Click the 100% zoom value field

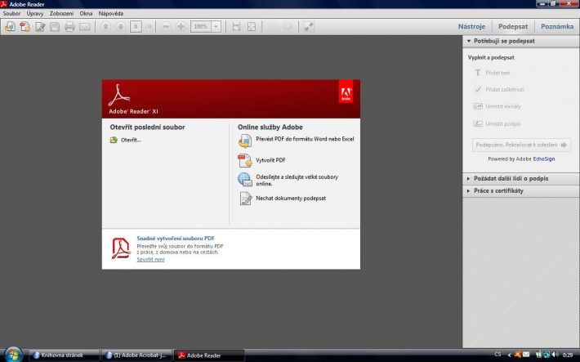click(200, 27)
